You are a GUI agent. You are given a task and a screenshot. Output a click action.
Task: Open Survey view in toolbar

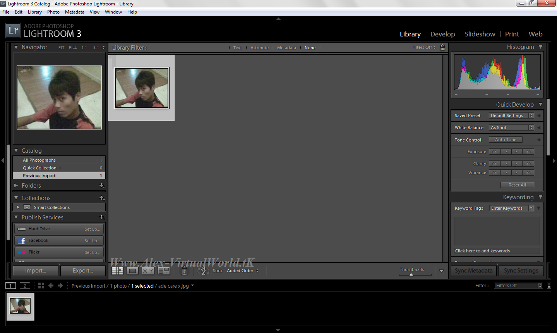(x=164, y=271)
